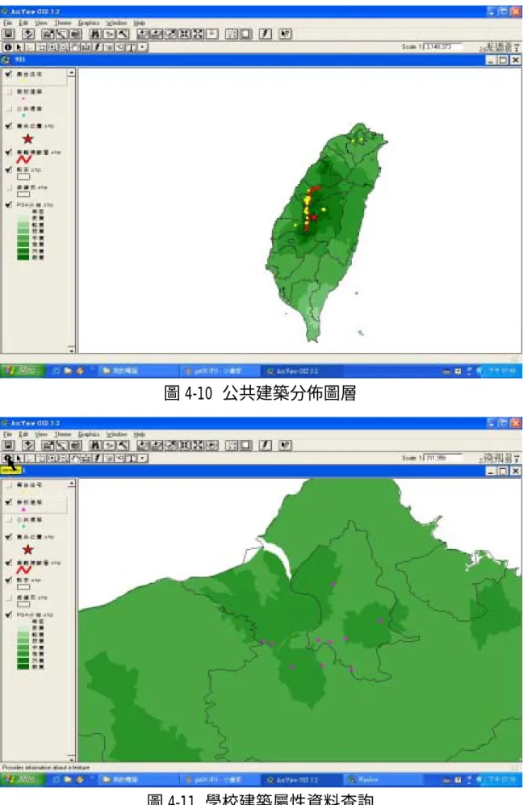Uncheck the red star theme in the Taiwan island map legend
523x805 pixels.
click(x=8, y=126)
